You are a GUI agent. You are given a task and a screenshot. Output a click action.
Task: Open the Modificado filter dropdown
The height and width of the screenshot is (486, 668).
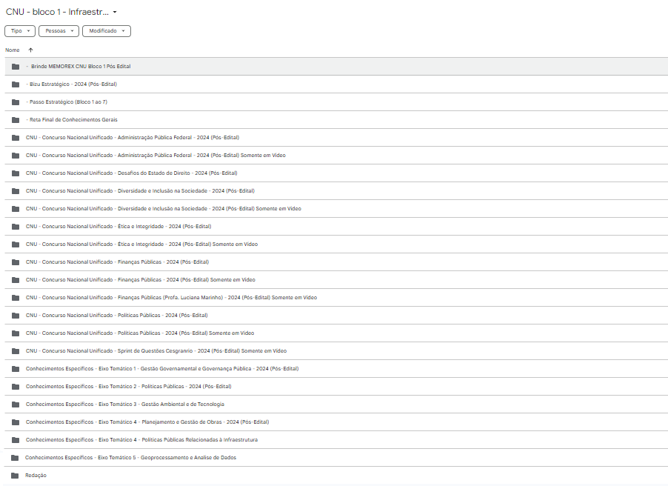[x=107, y=31]
